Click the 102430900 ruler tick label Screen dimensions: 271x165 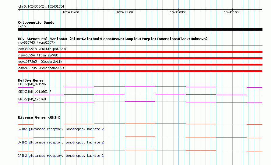pyautogui.click(x=178, y=12)
